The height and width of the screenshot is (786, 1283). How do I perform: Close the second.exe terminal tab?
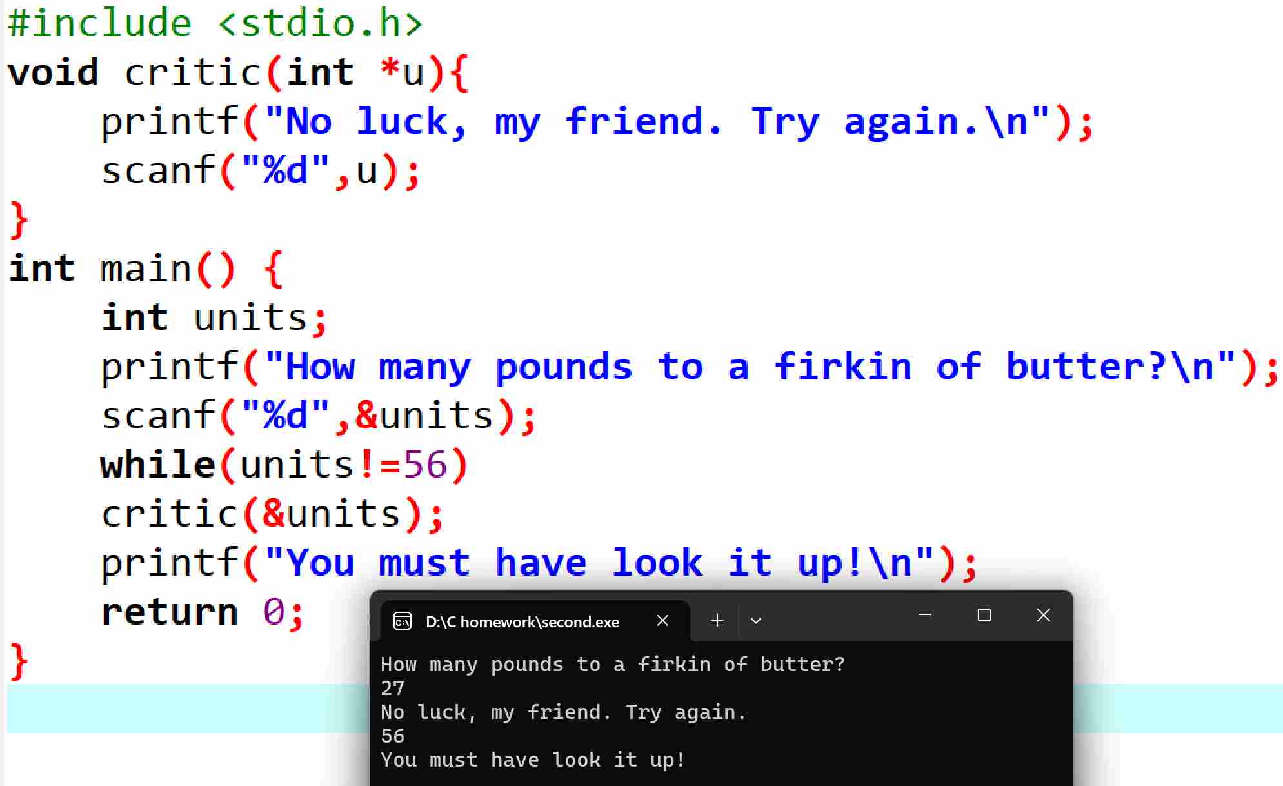click(662, 621)
